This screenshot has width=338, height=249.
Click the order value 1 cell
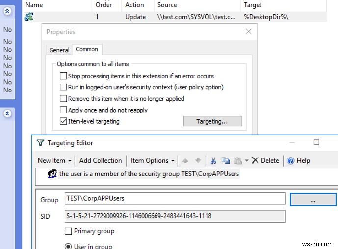coord(97,17)
